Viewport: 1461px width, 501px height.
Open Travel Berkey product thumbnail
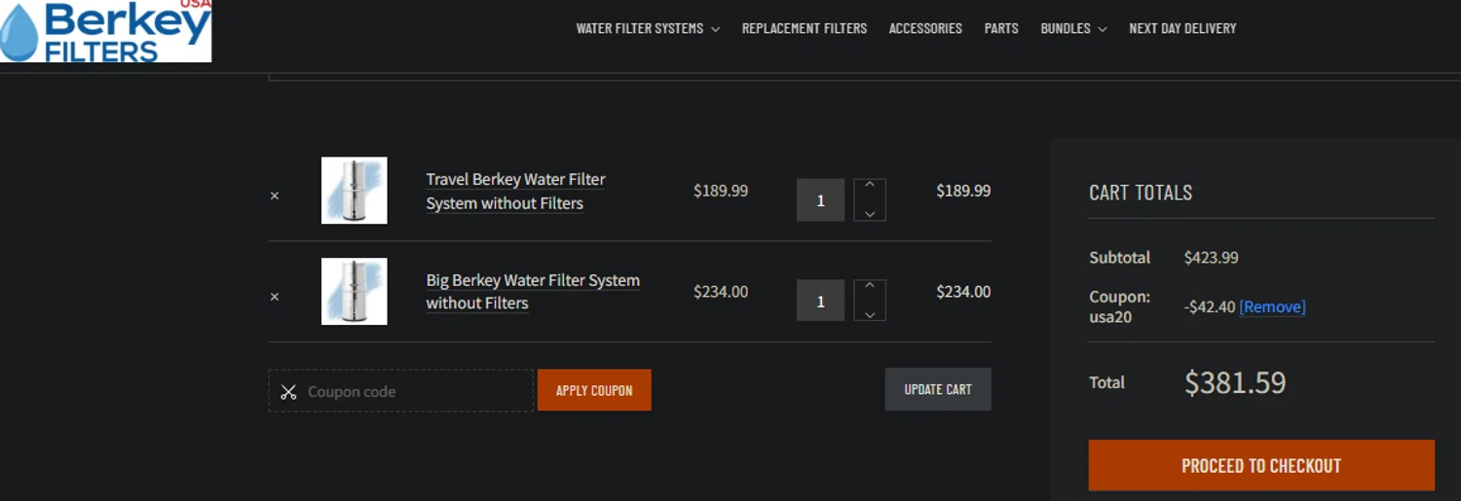[355, 191]
